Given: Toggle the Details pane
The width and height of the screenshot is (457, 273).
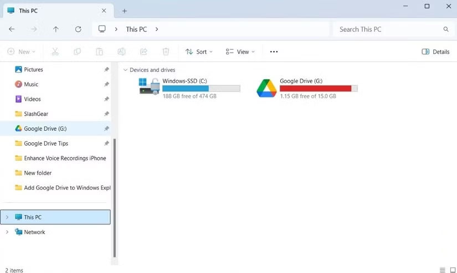Looking at the screenshot, I should (435, 51).
